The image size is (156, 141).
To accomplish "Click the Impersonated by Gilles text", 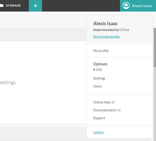I will point(111,30).
